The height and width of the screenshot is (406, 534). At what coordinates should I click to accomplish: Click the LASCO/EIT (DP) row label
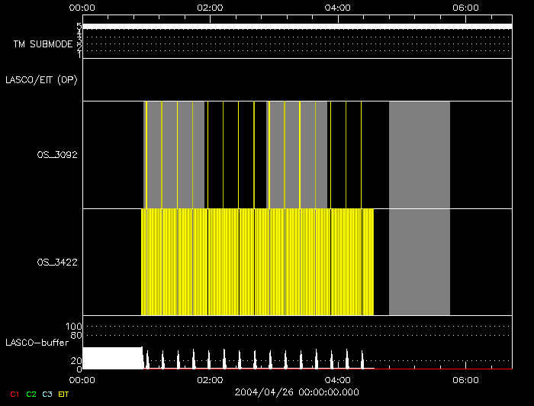tap(41, 79)
